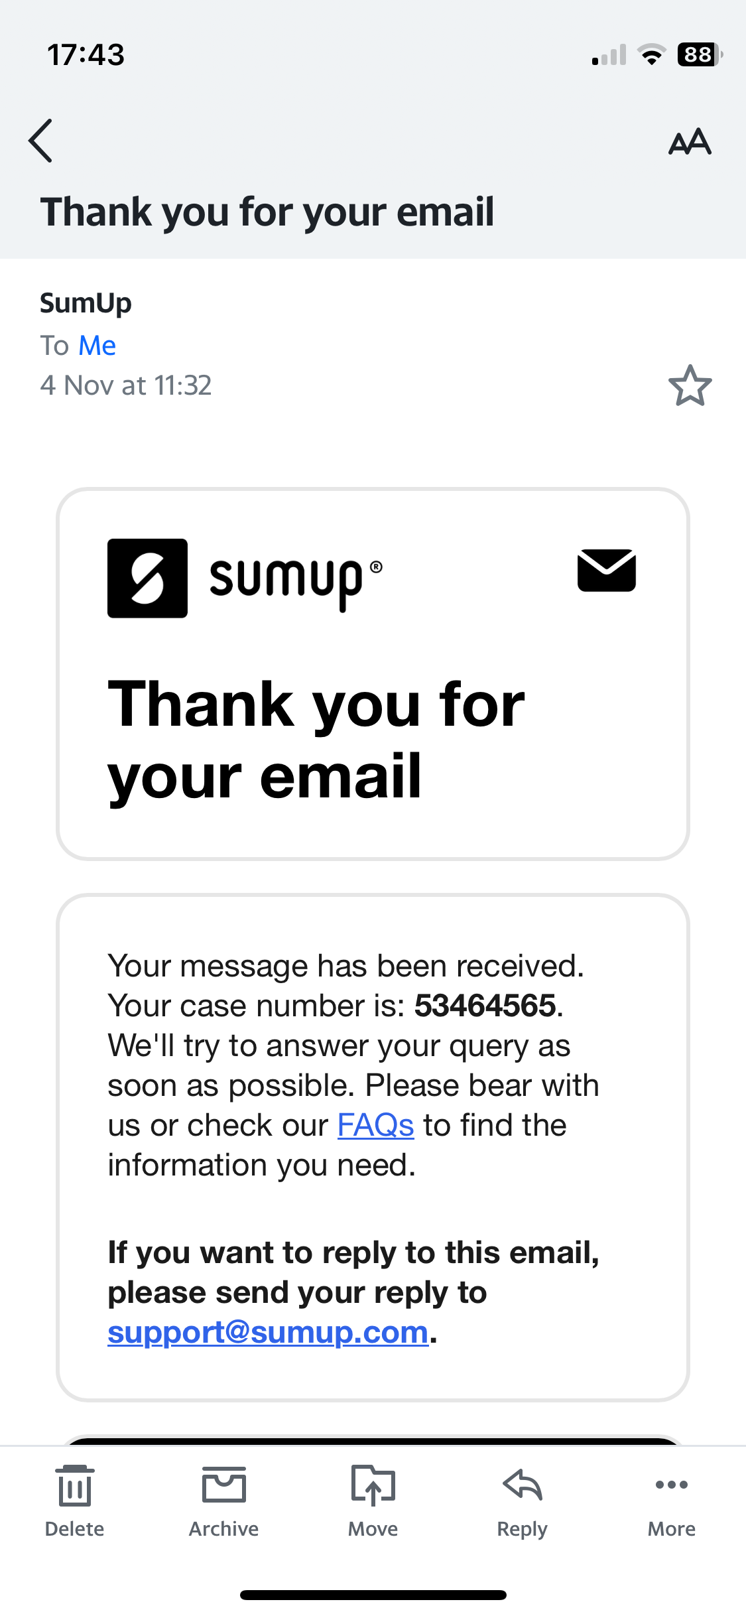Tap the Wi-Fi status icon

click(652, 54)
